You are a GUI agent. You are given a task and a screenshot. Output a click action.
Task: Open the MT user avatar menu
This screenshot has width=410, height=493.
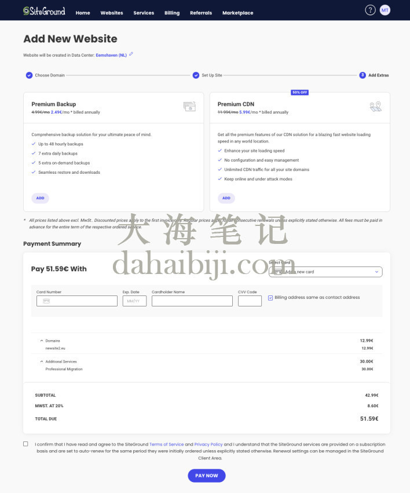coord(385,10)
